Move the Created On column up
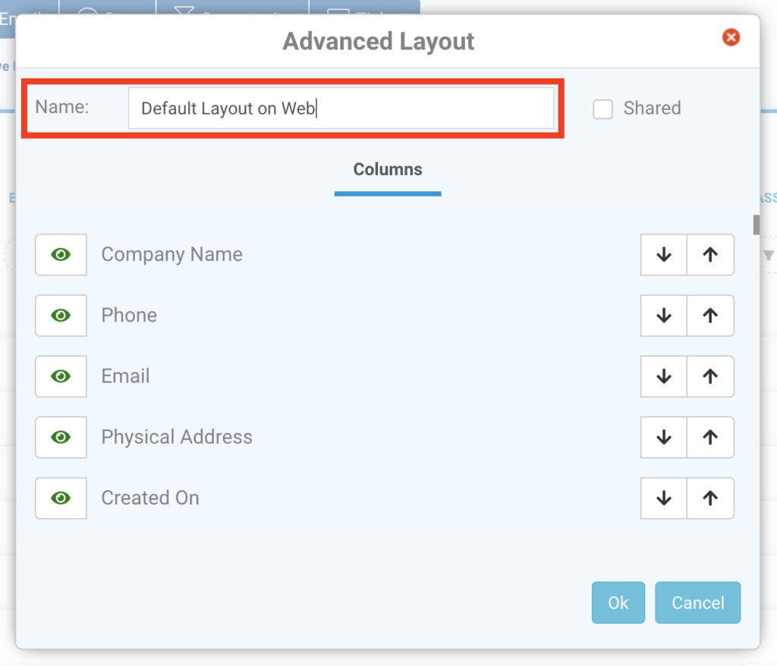The height and width of the screenshot is (666, 777). point(711,498)
